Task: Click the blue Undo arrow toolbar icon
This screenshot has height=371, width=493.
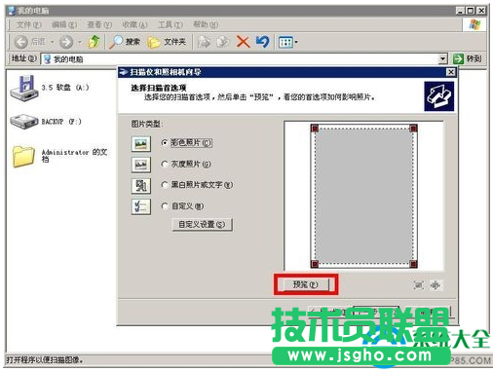Action: pyautogui.click(x=262, y=42)
